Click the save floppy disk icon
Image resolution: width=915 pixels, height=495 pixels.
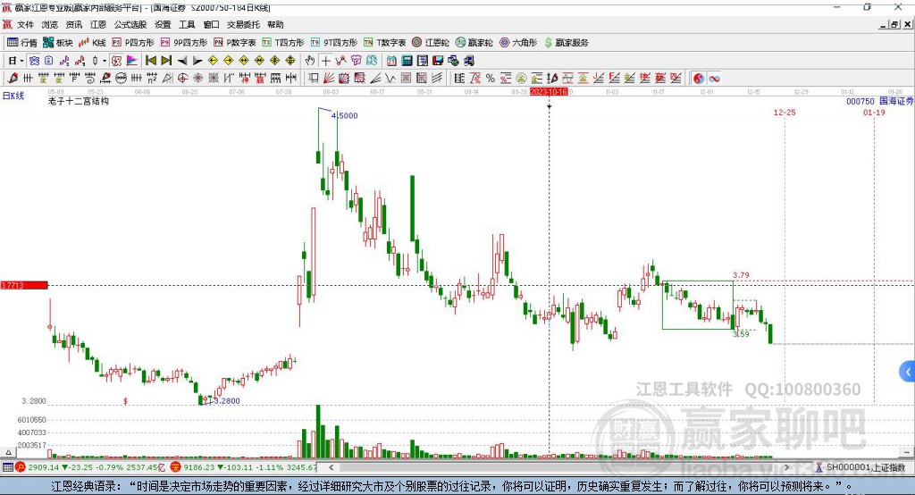pos(438,61)
